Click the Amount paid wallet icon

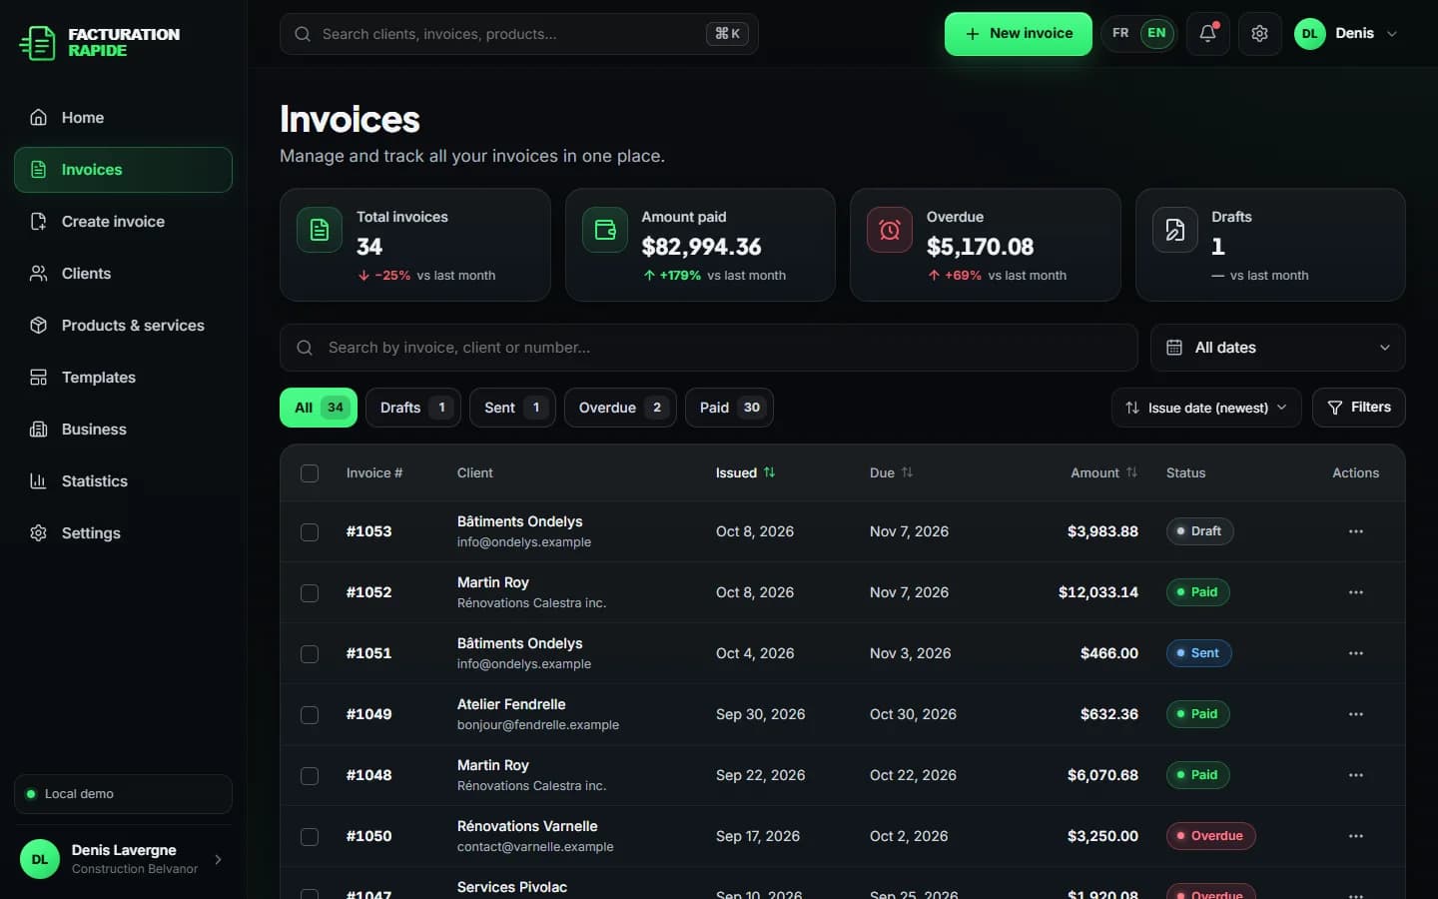(605, 230)
